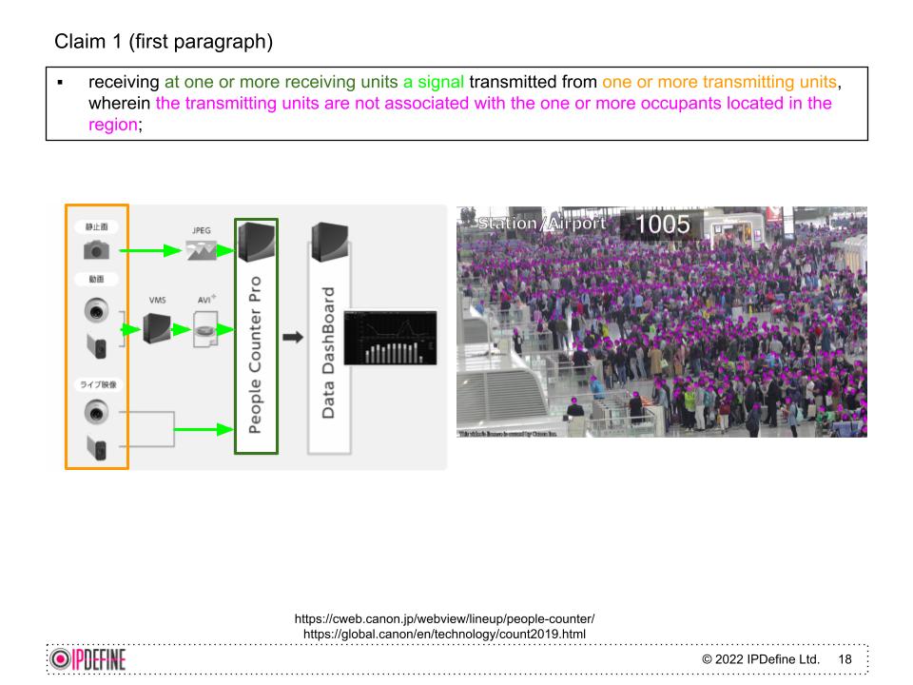Viewport: 913px width, 685px height.
Task: Click the IPDEFINE logo in the footer
Action: [87, 659]
